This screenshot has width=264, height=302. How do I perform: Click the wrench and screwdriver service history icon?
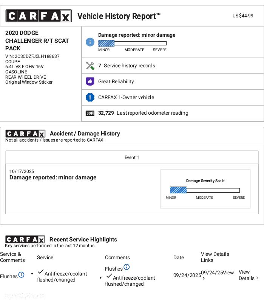(90, 66)
